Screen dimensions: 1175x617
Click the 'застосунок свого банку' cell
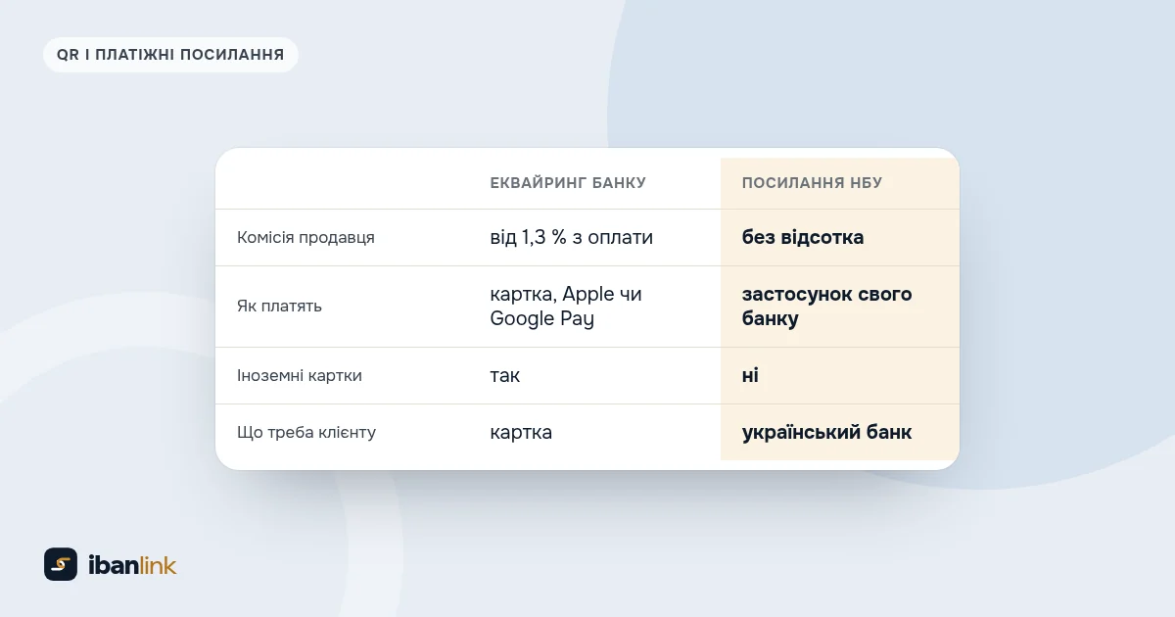pos(826,307)
